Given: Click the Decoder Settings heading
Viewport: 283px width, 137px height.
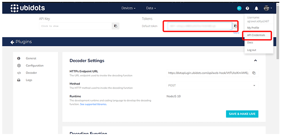Looking at the screenshot, I should click(x=87, y=61).
